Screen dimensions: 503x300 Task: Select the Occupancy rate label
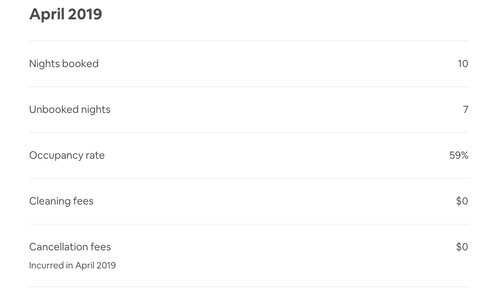pyautogui.click(x=67, y=155)
